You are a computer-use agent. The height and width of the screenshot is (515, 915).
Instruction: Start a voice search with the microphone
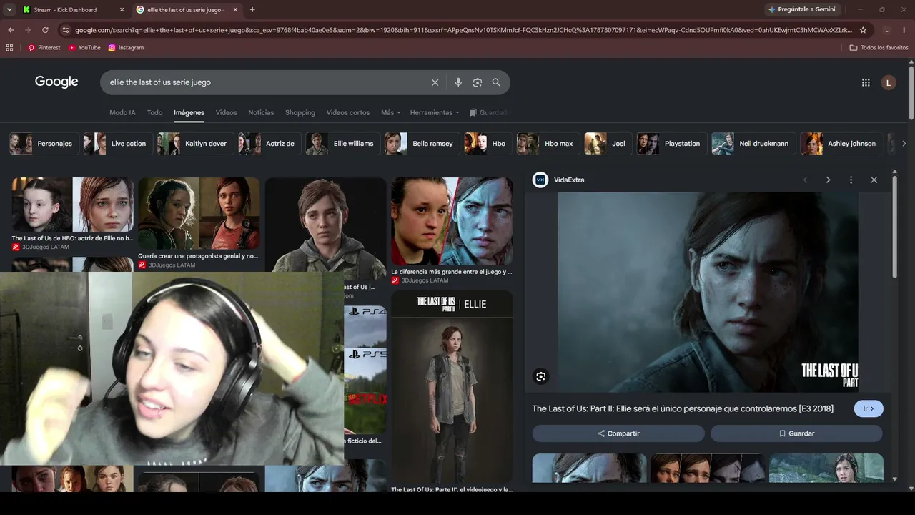point(458,82)
